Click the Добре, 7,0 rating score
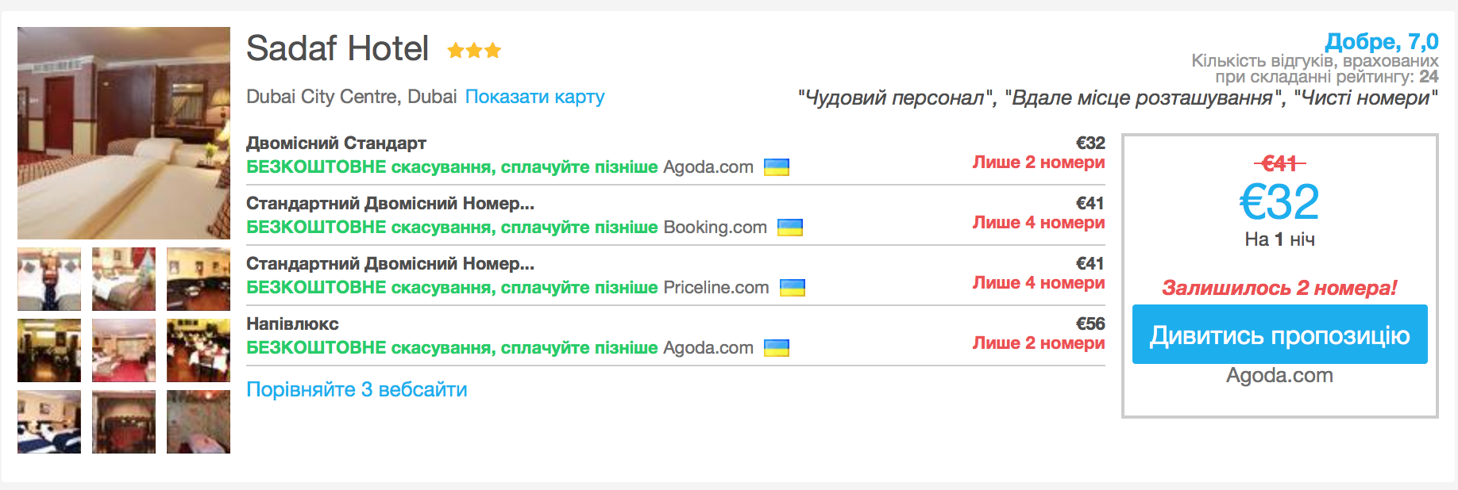Image resolution: width=1458 pixels, height=490 pixels. [1381, 41]
